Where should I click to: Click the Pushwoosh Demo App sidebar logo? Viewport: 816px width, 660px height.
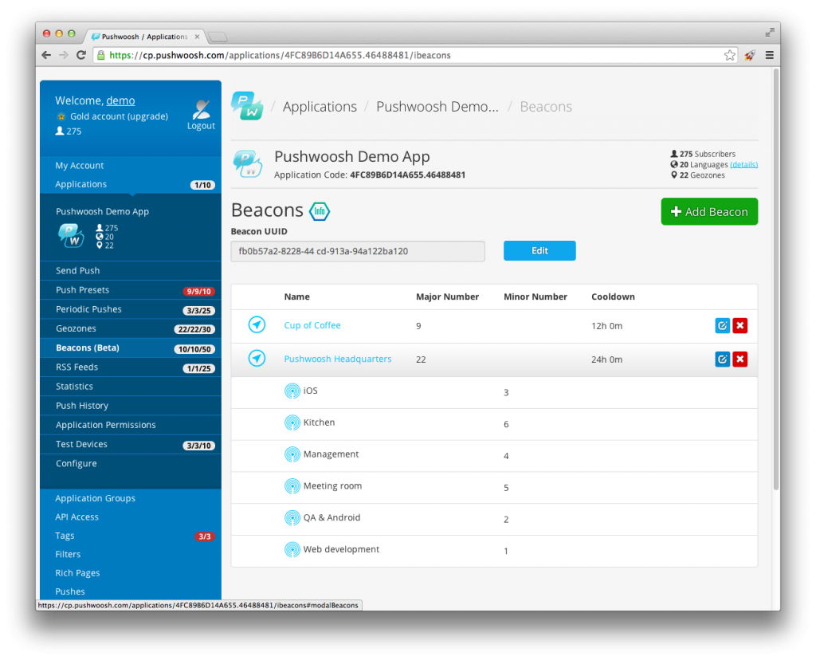coord(71,235)
